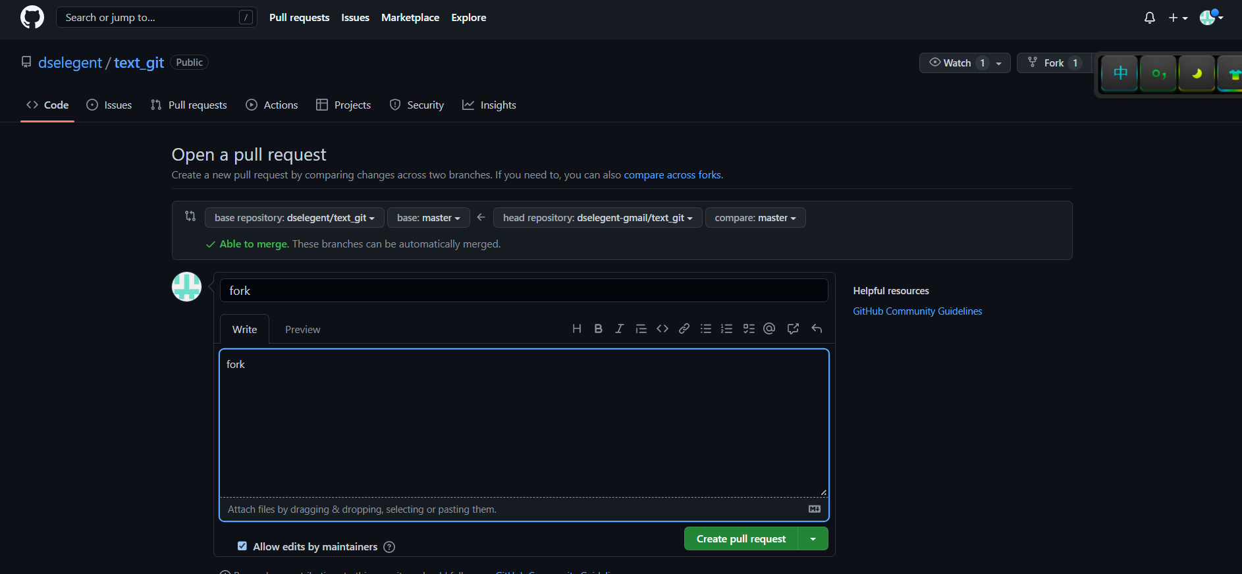Click the Fork count badge
The width and height of the screenshot is (1242, 574).
(1075, 63)
